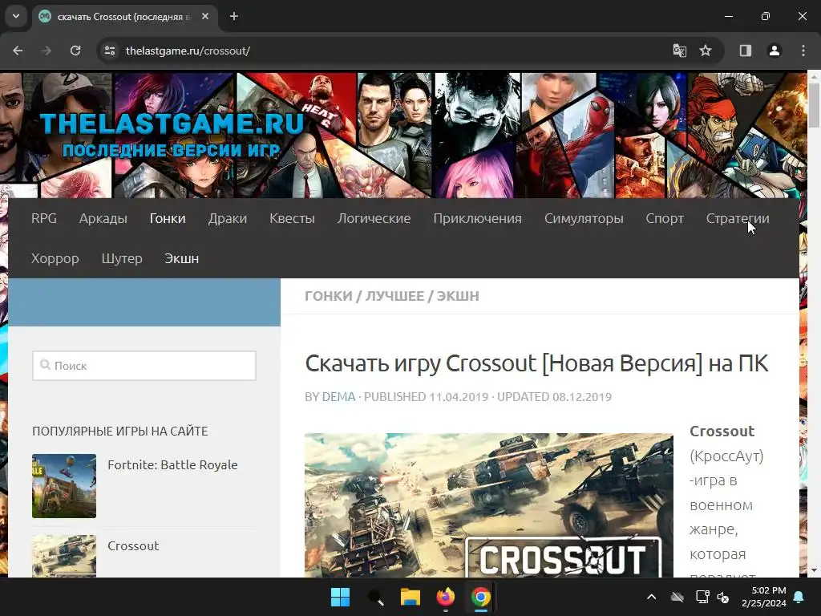Open the Спорт category
The width and height of the screenshot is (821, 616).
coord(665,218)
